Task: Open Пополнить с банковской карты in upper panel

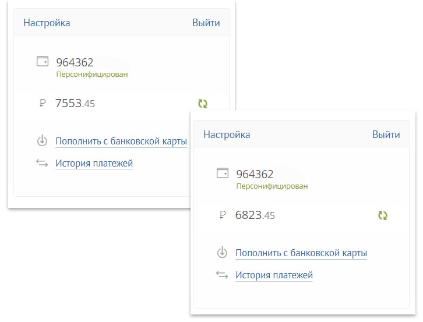Action: tap(121, 141)
